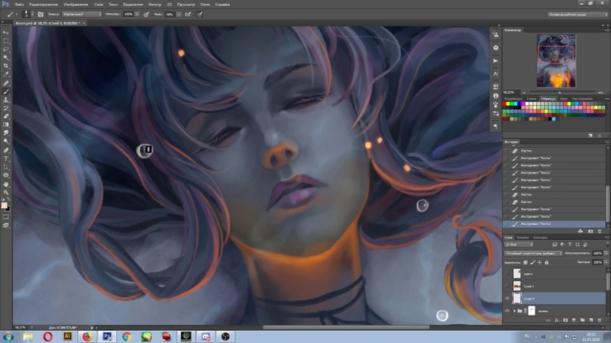Open the brush flow dropdown arrow

pyautogui.click(x=179, y=14)
